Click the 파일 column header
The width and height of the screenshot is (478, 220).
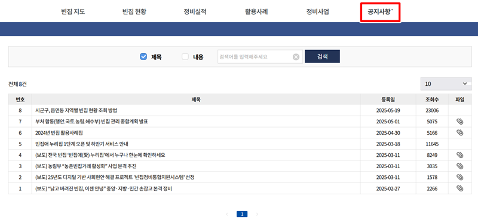(x=459, y=100)
